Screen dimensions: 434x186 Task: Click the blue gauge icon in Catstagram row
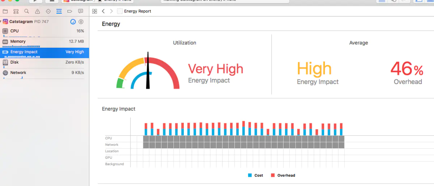point(73,22)
